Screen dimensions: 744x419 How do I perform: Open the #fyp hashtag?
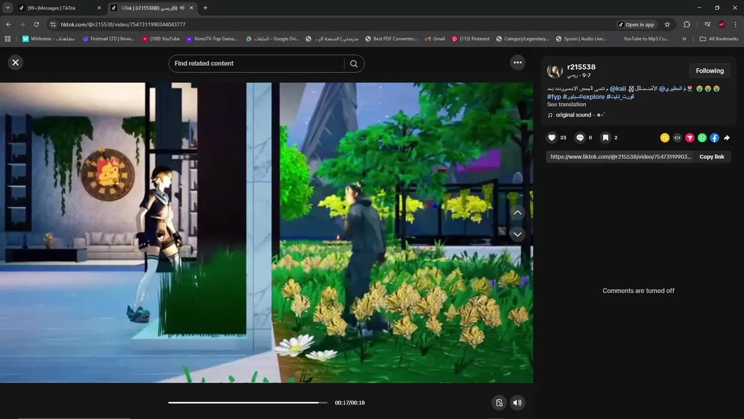tap(554, 97)
